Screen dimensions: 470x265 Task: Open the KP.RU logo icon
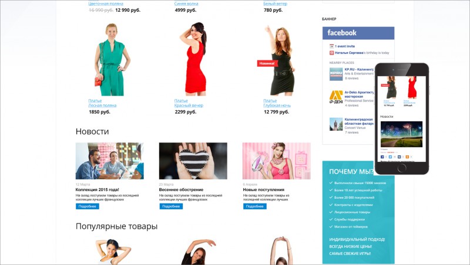click(336, 74)
